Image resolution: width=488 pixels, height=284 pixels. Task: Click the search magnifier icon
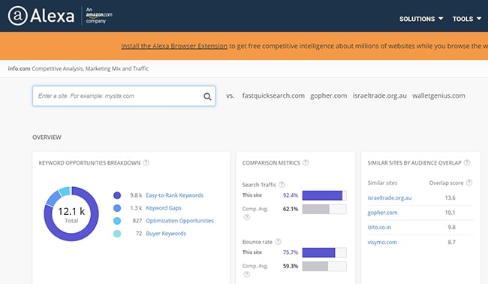[207, 96]
